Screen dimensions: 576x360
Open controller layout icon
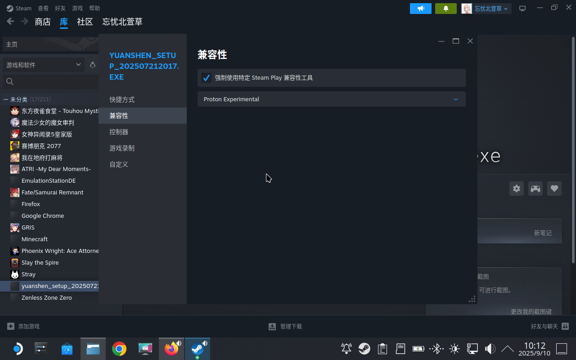535,189
